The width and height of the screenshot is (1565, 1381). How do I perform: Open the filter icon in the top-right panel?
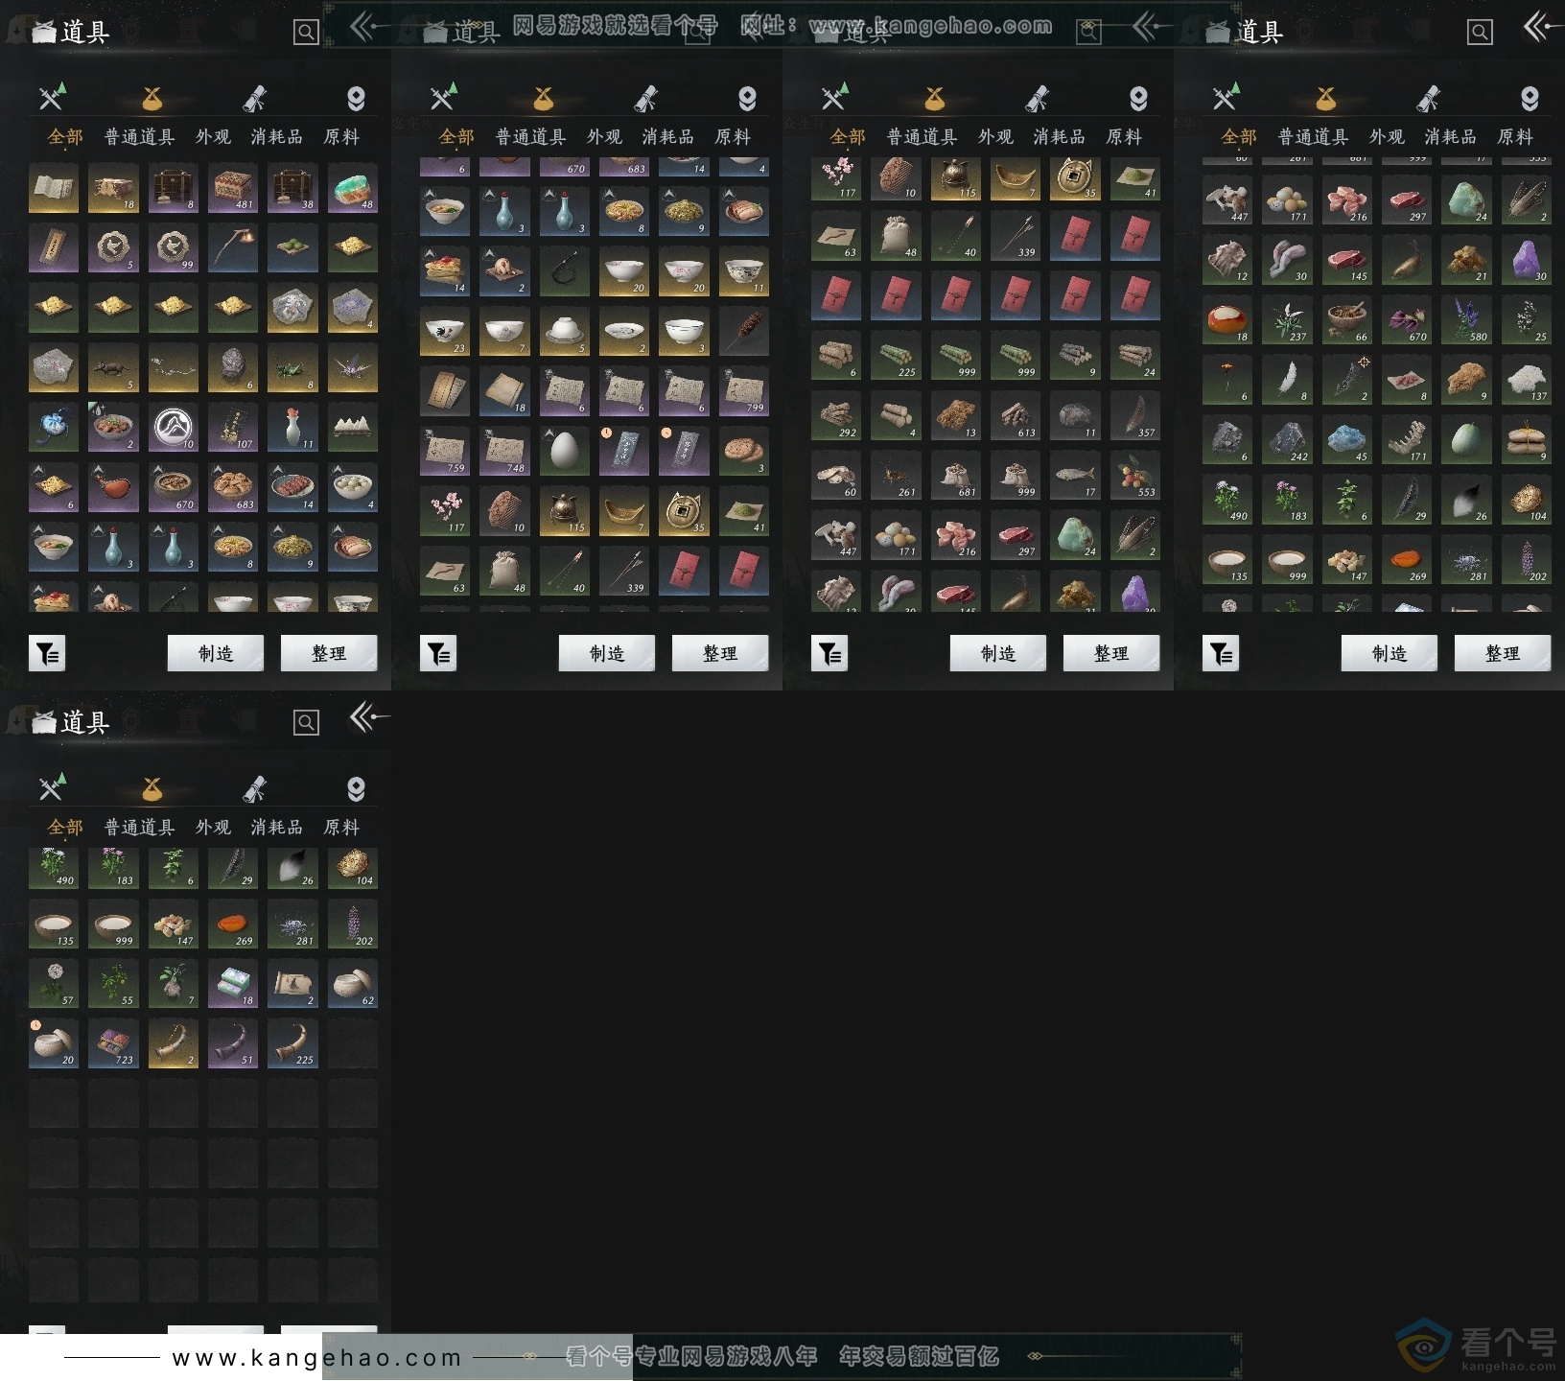tap(1221, 654)
